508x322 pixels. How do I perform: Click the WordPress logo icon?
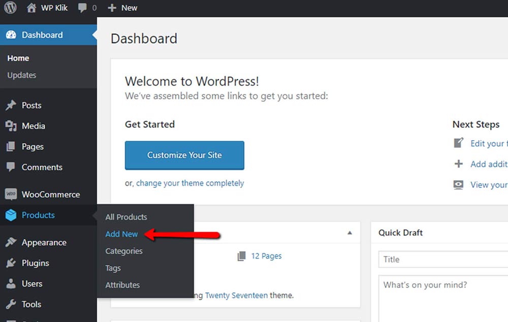tap(10, 8)
